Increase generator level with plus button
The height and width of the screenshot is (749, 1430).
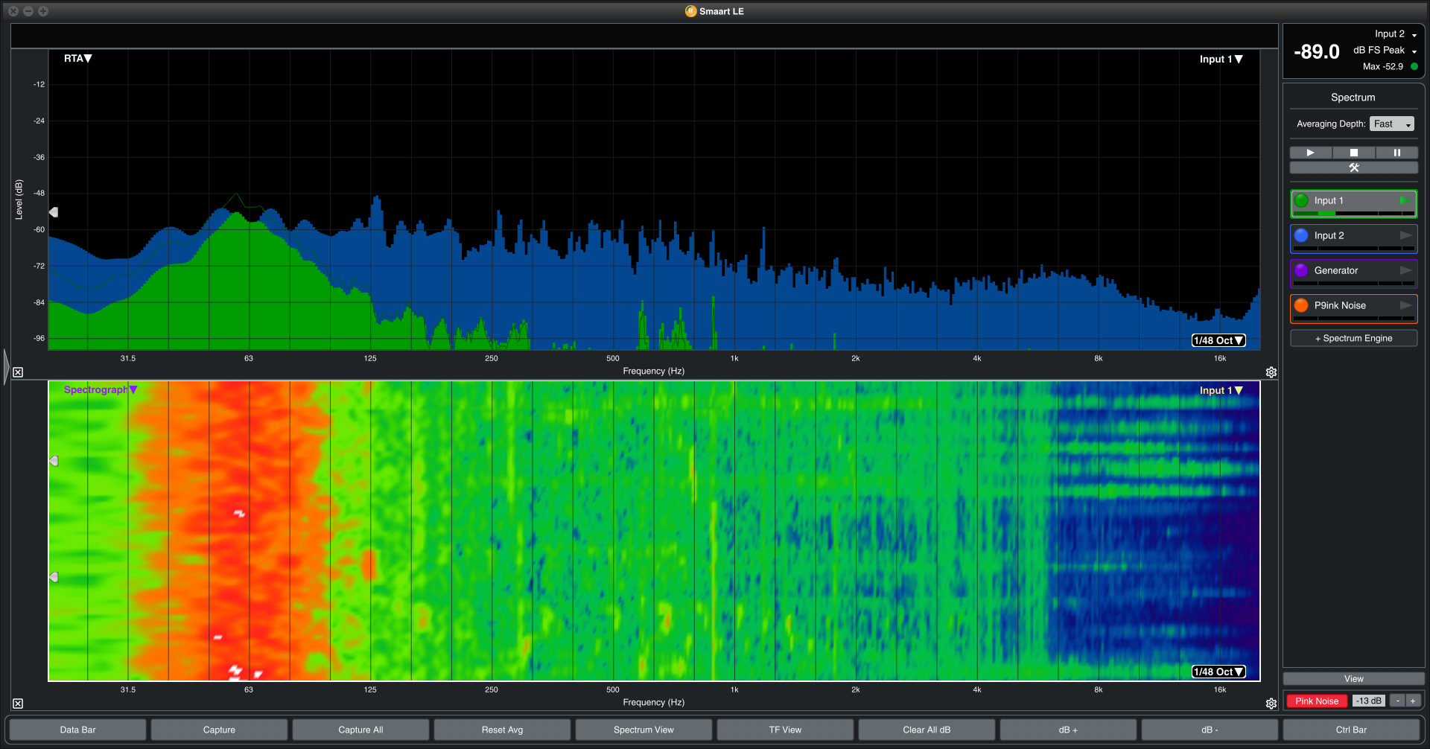coord(1412,701)
